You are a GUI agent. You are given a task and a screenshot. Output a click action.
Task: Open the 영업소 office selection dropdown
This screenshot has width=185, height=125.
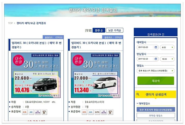pos(156,71)
